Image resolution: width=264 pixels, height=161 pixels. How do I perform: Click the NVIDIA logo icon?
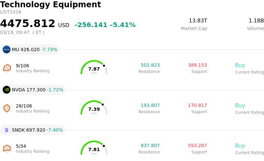7,90
